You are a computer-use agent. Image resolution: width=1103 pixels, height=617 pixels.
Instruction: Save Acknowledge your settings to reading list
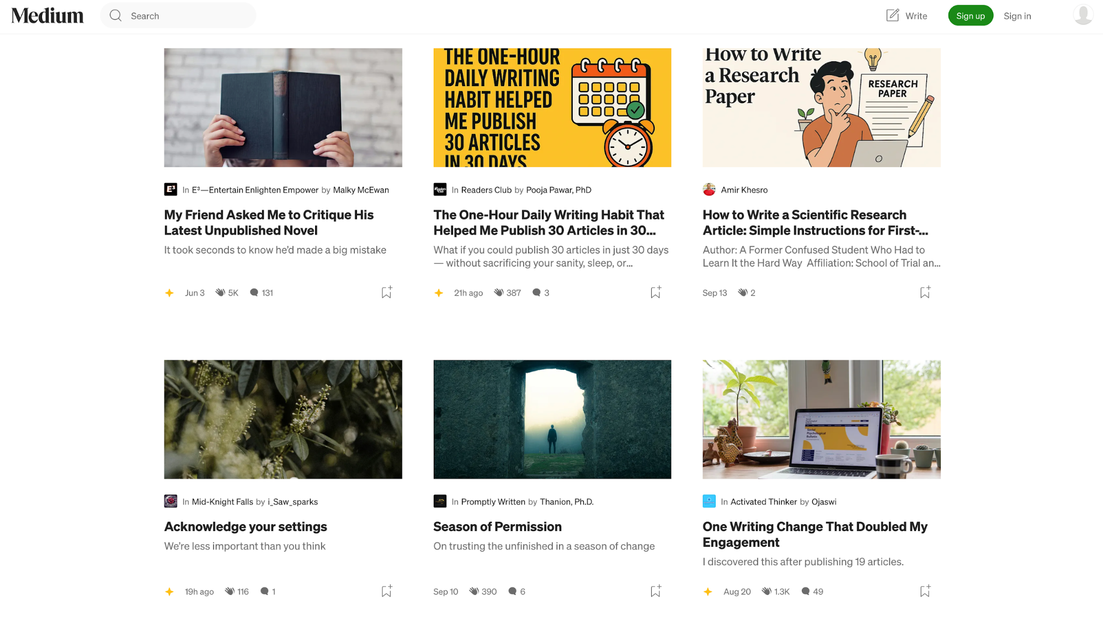click(x=387, y=591)
